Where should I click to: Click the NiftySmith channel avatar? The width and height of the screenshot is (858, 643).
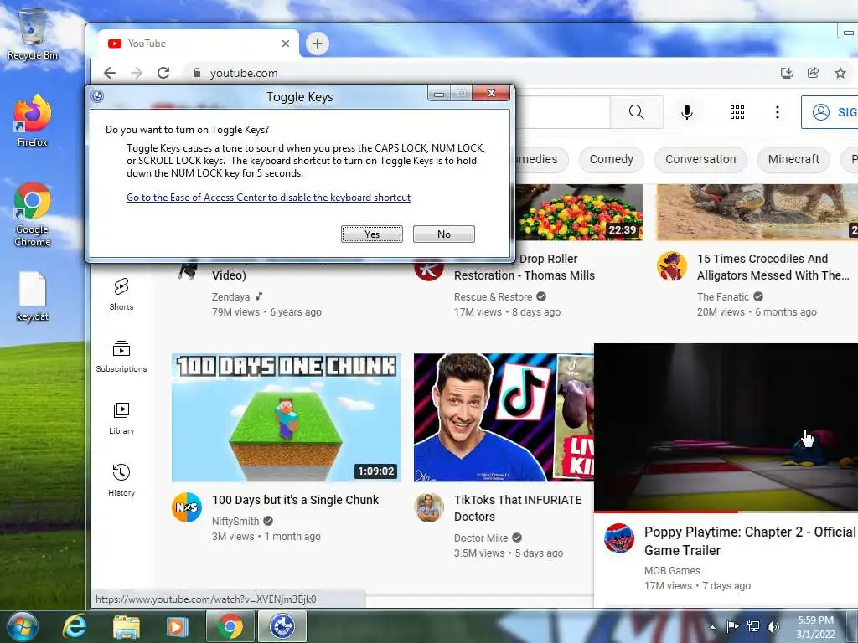187,507
